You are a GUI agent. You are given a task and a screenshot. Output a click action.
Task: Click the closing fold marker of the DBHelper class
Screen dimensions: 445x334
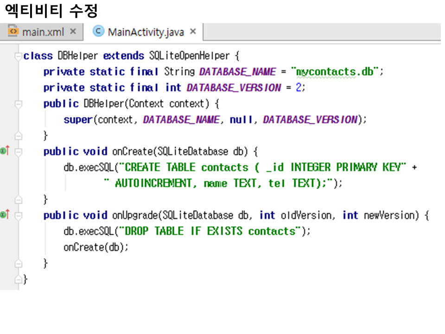[18, 279]
